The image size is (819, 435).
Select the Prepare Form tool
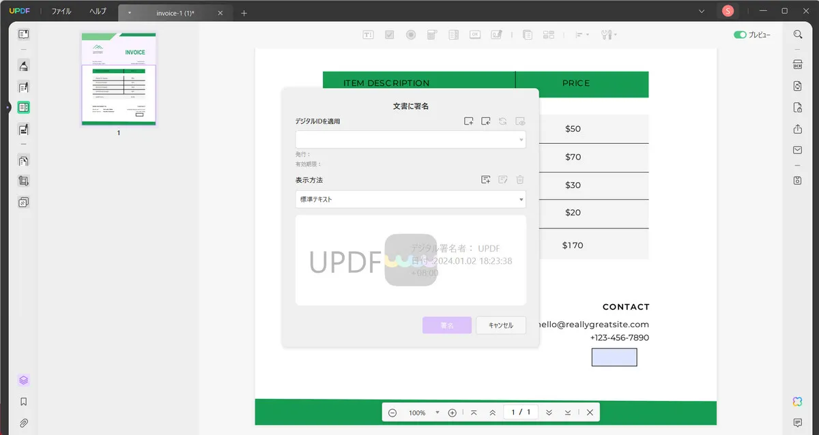point(24,108)
